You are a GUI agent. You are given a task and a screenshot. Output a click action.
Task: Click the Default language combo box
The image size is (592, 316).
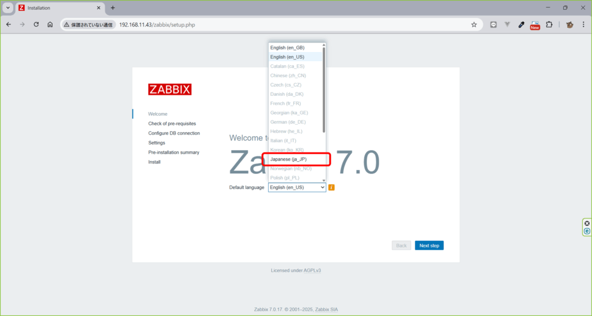(297, 187)
